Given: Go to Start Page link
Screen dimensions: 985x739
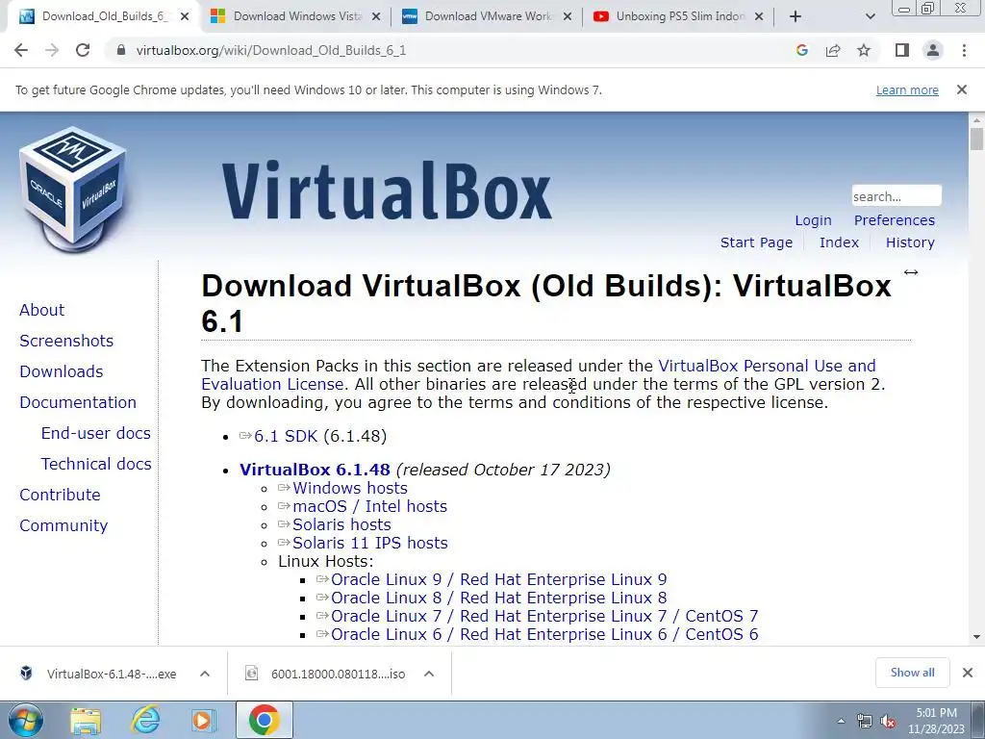Looking at the screenshot, I should pos(756,242).
